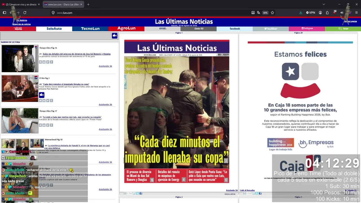Open the twitter section tab
Screen dimensions: 361x203
271,29
